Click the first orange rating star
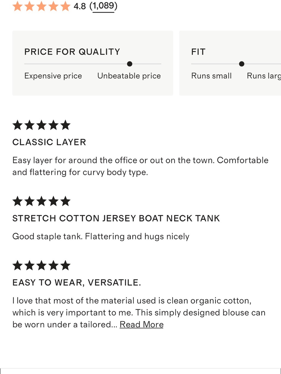 pos(18,6)
